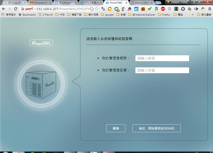The image size is (213, 153).
Task: Click the green checkmark extension icon
Action: (150, 9)
